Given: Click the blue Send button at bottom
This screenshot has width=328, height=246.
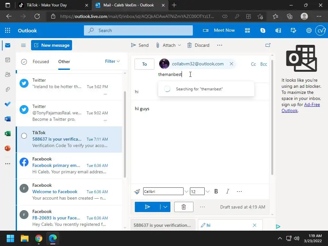Looking at the screenshot, I should coord(147,207).
